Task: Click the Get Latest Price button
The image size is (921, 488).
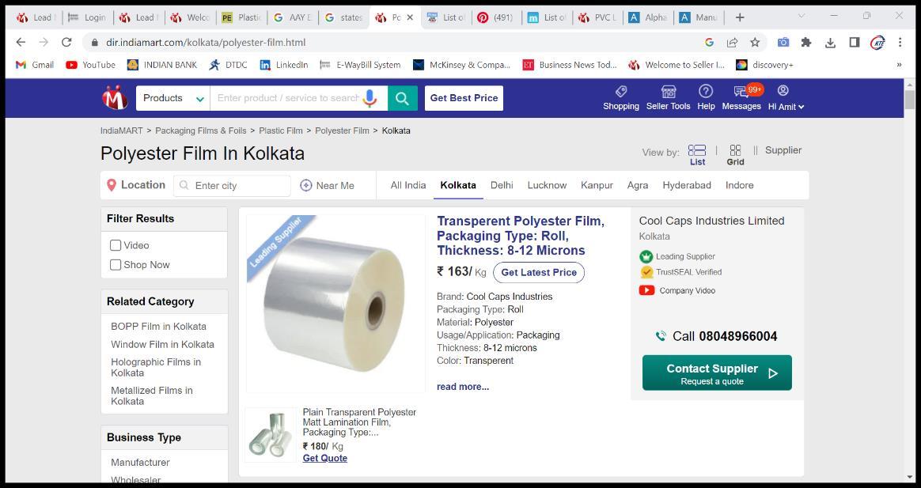Action: 539,273
